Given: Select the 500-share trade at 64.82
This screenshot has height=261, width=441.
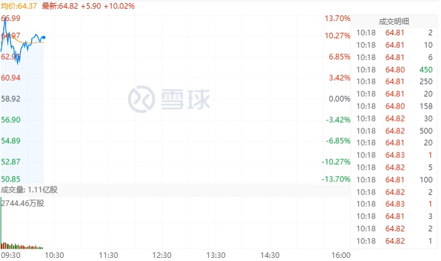Looking at the screenshot, I should [x=394, y=131].
